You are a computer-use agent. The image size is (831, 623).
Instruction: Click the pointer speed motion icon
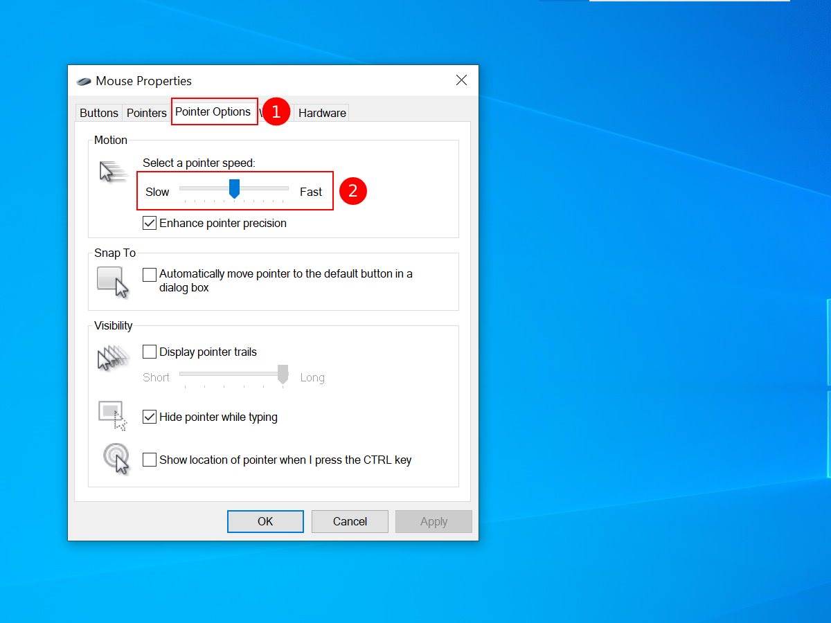[x=113, y=172]
